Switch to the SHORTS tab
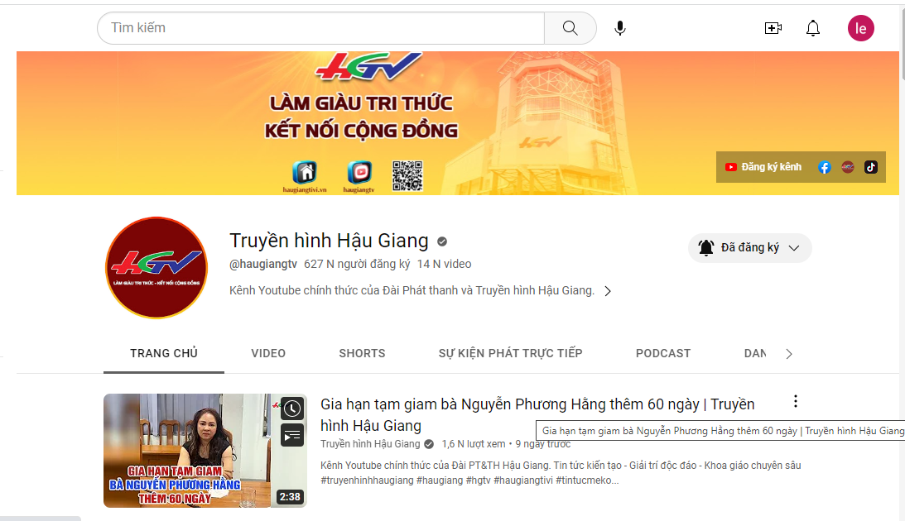Image resolution: width=905 pixels, height=521 pixels. [362, 353]
